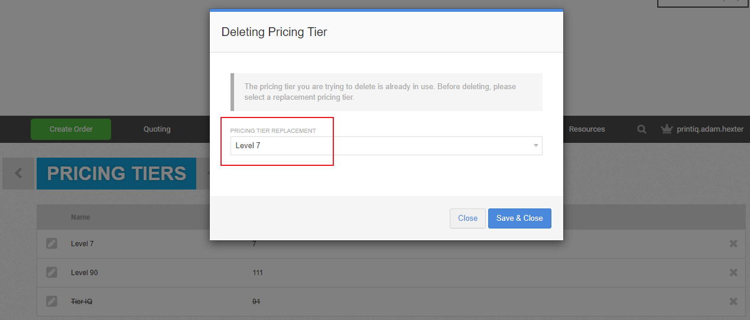Click the dropdown arrow of the replacement selector
750x320 pixels.
(535, 146)
